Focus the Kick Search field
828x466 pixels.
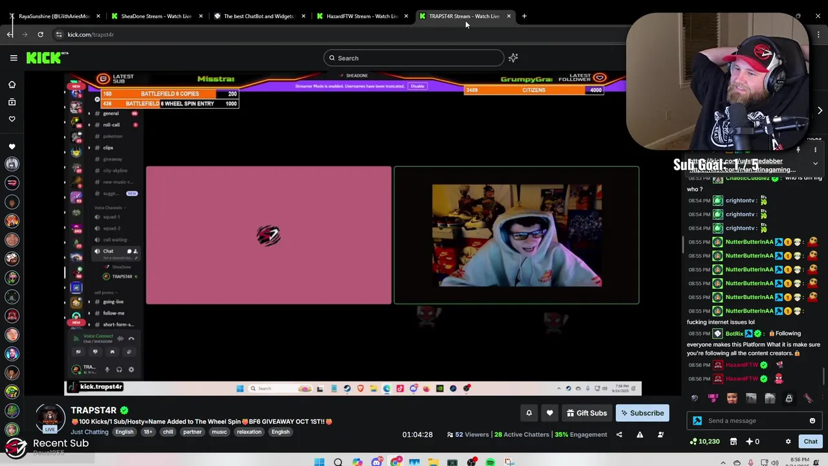click(413, 58)
